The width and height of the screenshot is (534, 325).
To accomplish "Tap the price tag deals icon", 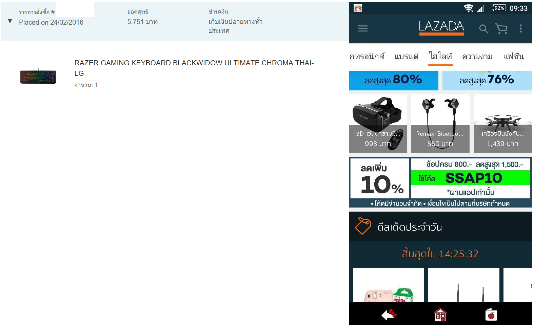I will point(363,226).
